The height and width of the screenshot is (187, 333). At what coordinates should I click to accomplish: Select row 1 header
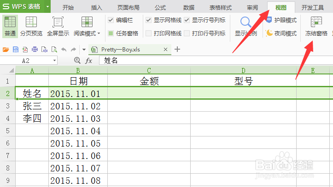pyautogui.click(x=8, y=81)
